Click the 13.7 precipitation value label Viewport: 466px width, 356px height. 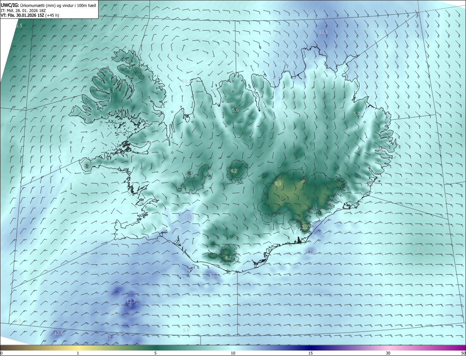point(131,301)
